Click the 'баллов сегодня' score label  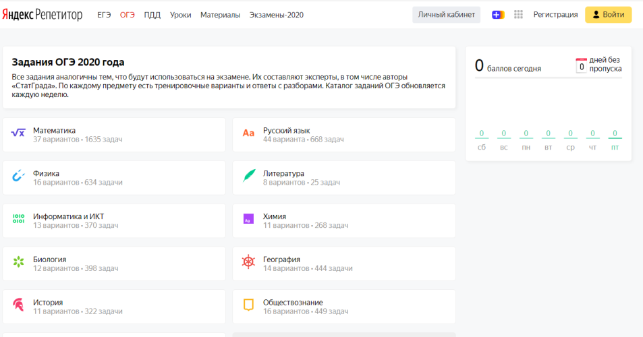coord(514,69)
